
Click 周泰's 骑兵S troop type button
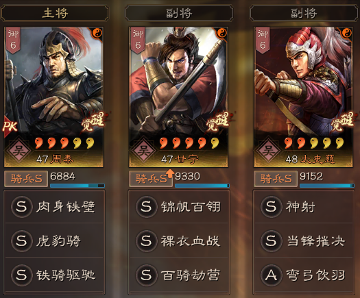point(26,179)
